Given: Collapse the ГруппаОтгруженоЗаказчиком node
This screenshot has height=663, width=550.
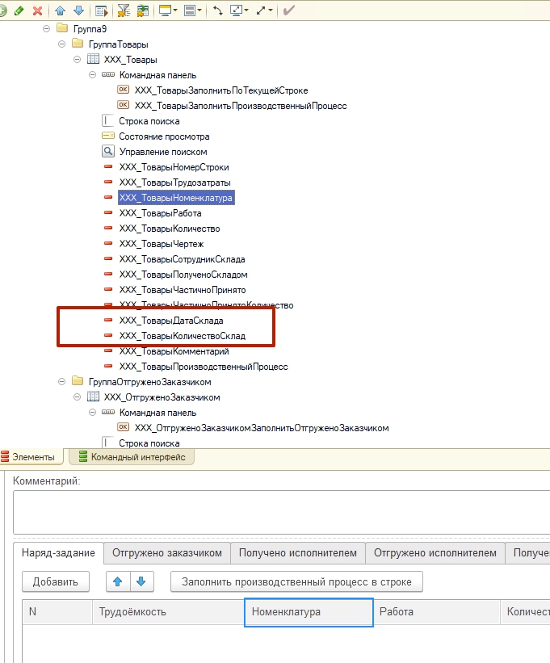Looking at the screenshot, I should pos(61,381).
